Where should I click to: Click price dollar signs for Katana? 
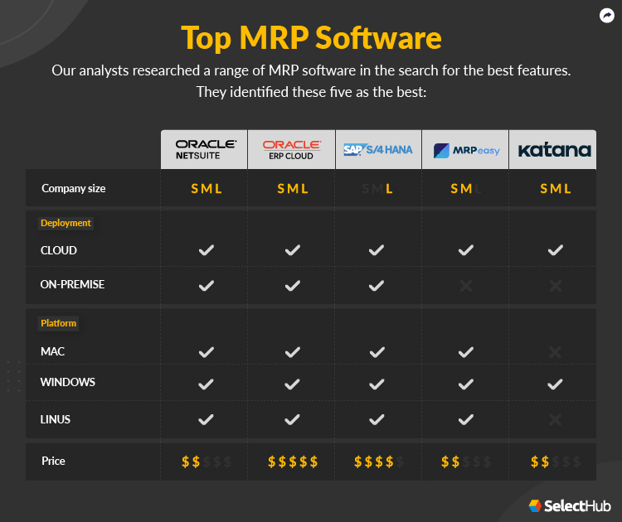coord(556,462)
